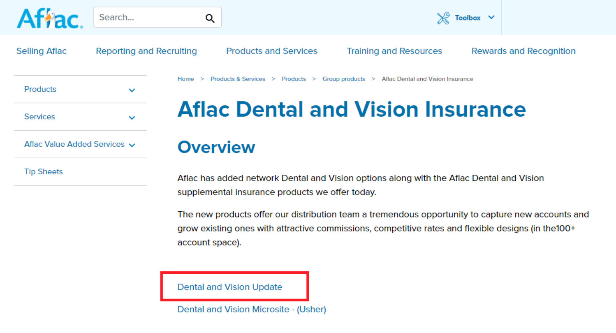Open the Dental and Vision Update link
The width and height of the screenshot is (616, 333).
pos(230,287)
